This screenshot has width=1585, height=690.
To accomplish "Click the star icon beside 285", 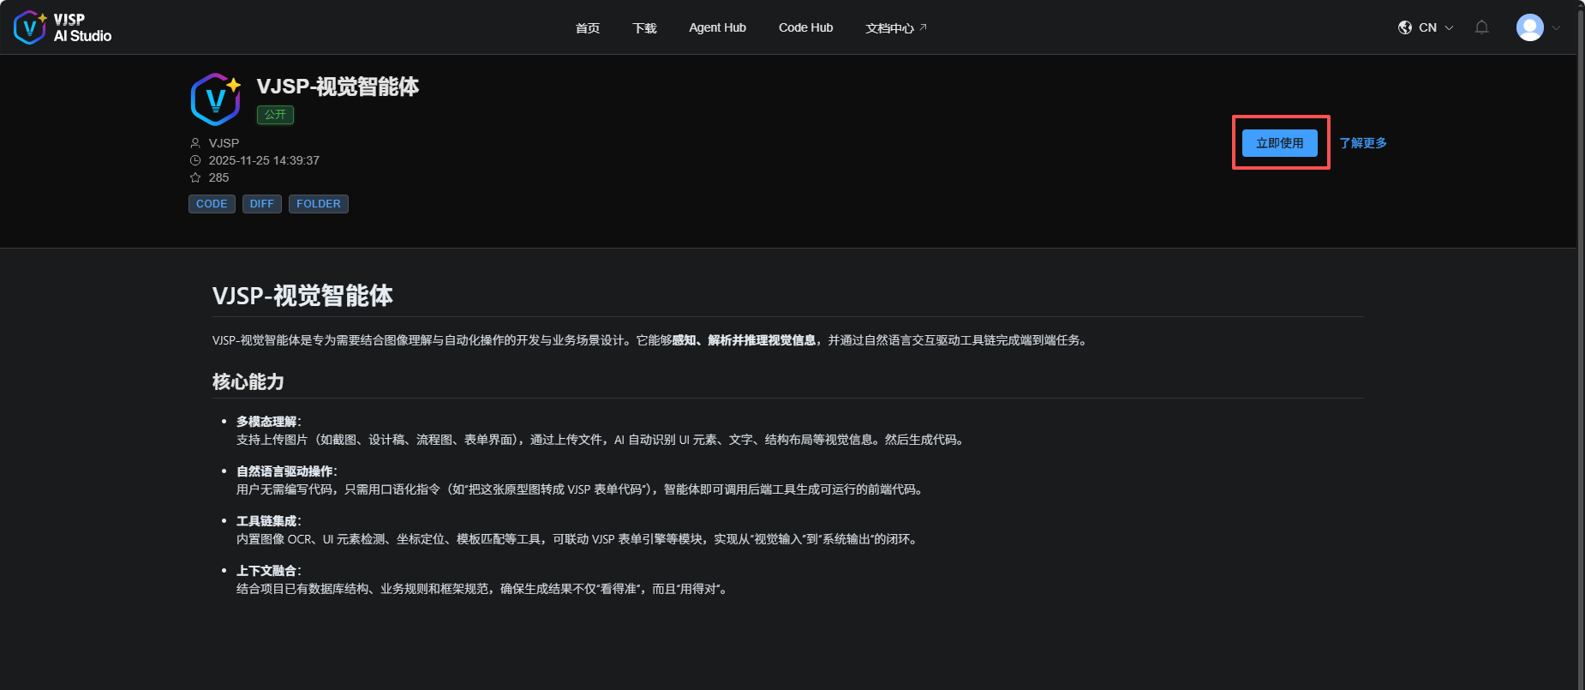I will [x=195, y=177].
